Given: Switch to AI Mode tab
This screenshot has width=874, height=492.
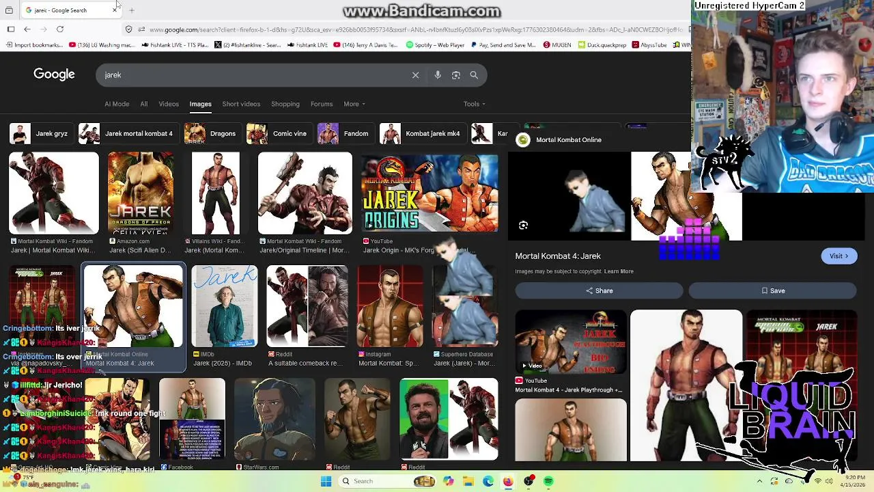Looking at the screenshot, I should [117, 104].
